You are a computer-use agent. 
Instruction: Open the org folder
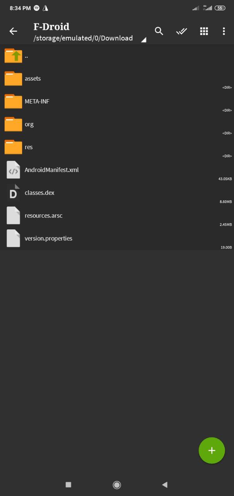(117, 124)
